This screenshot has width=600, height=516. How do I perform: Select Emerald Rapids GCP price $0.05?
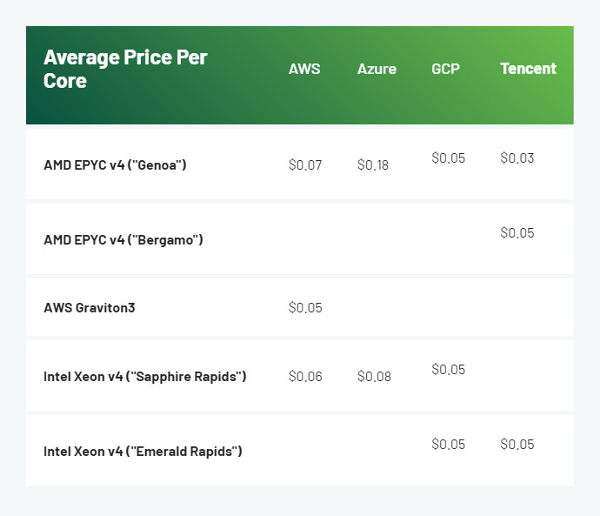(448, 445)
